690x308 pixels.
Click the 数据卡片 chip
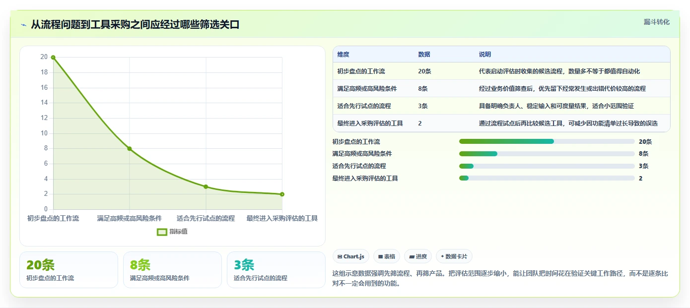(454, 256)
